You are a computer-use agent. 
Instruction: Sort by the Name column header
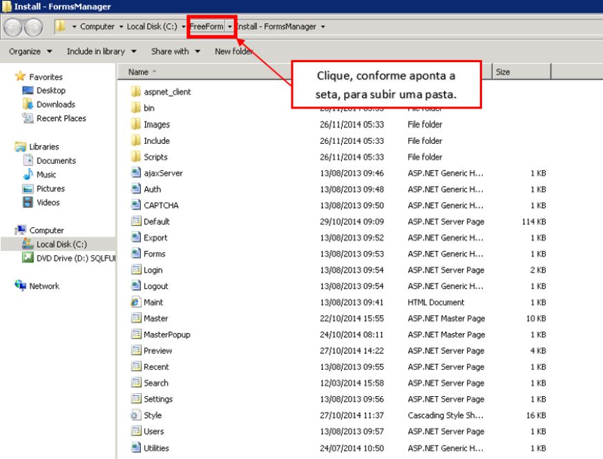pyautogui.click(x=138, y=72)
